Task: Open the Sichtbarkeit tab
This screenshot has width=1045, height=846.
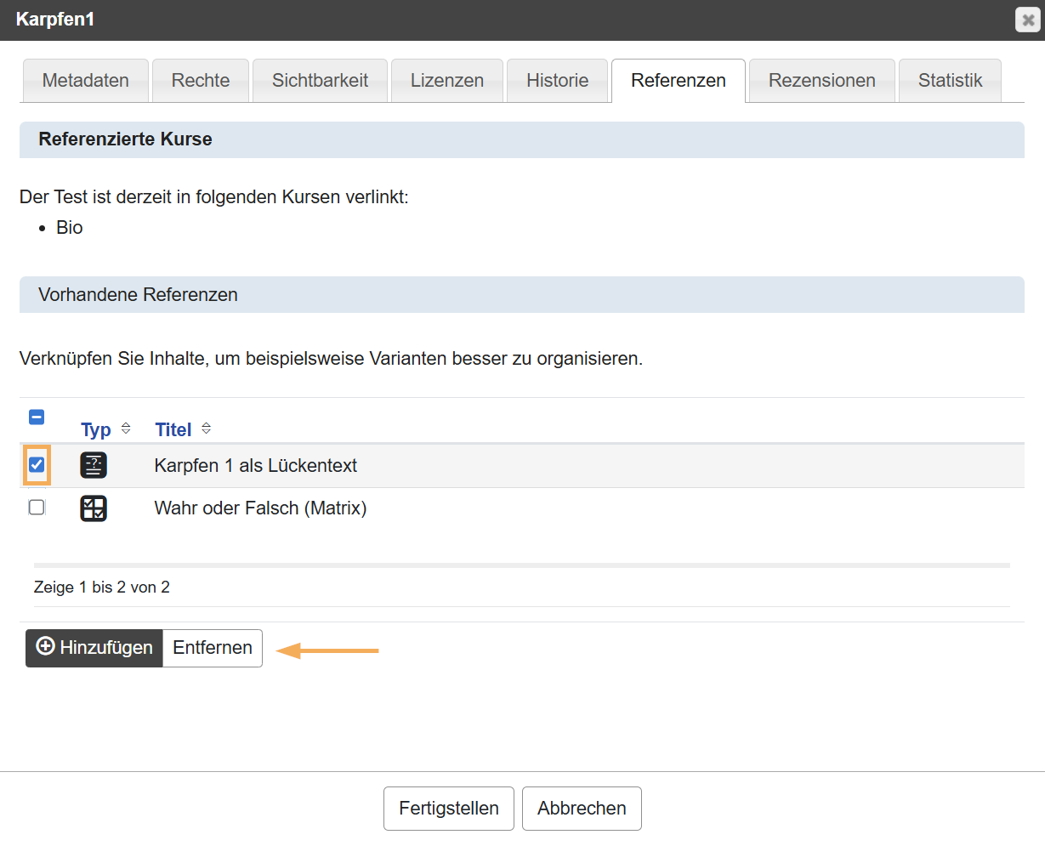Action: click(x=320, y=81)
